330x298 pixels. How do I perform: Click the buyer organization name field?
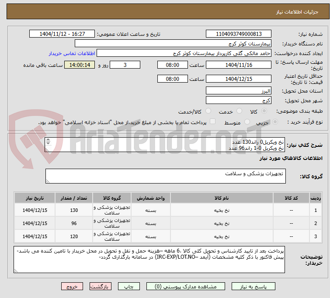click(173, 44)
